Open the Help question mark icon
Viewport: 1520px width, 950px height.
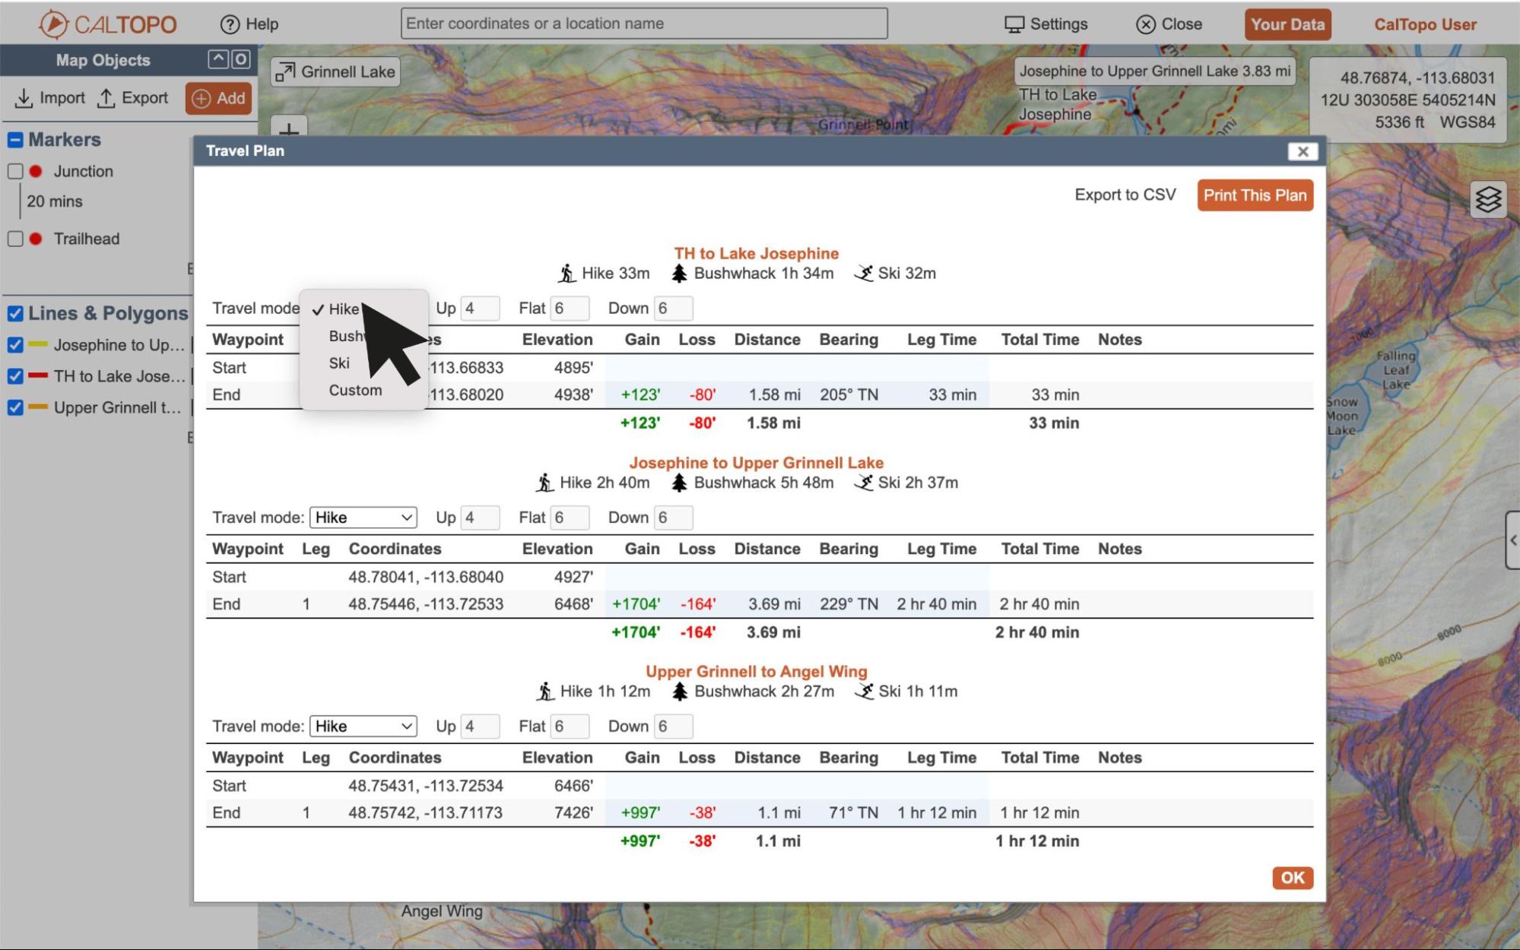point(230,24)
